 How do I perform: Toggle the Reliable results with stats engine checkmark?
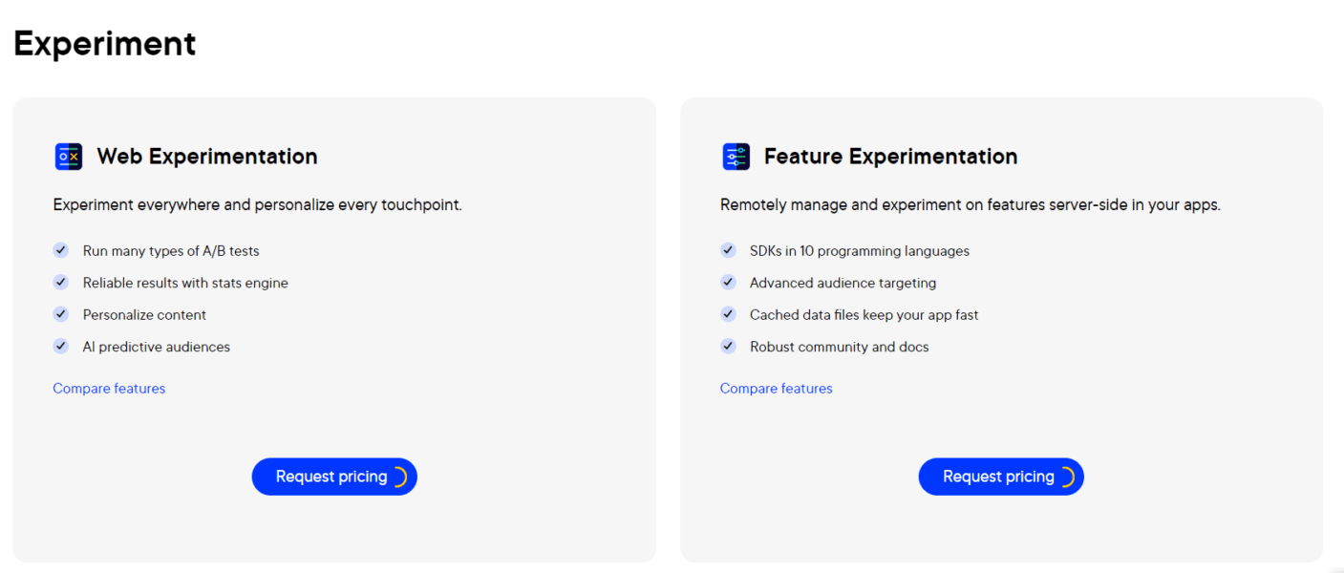coord(60,282)
